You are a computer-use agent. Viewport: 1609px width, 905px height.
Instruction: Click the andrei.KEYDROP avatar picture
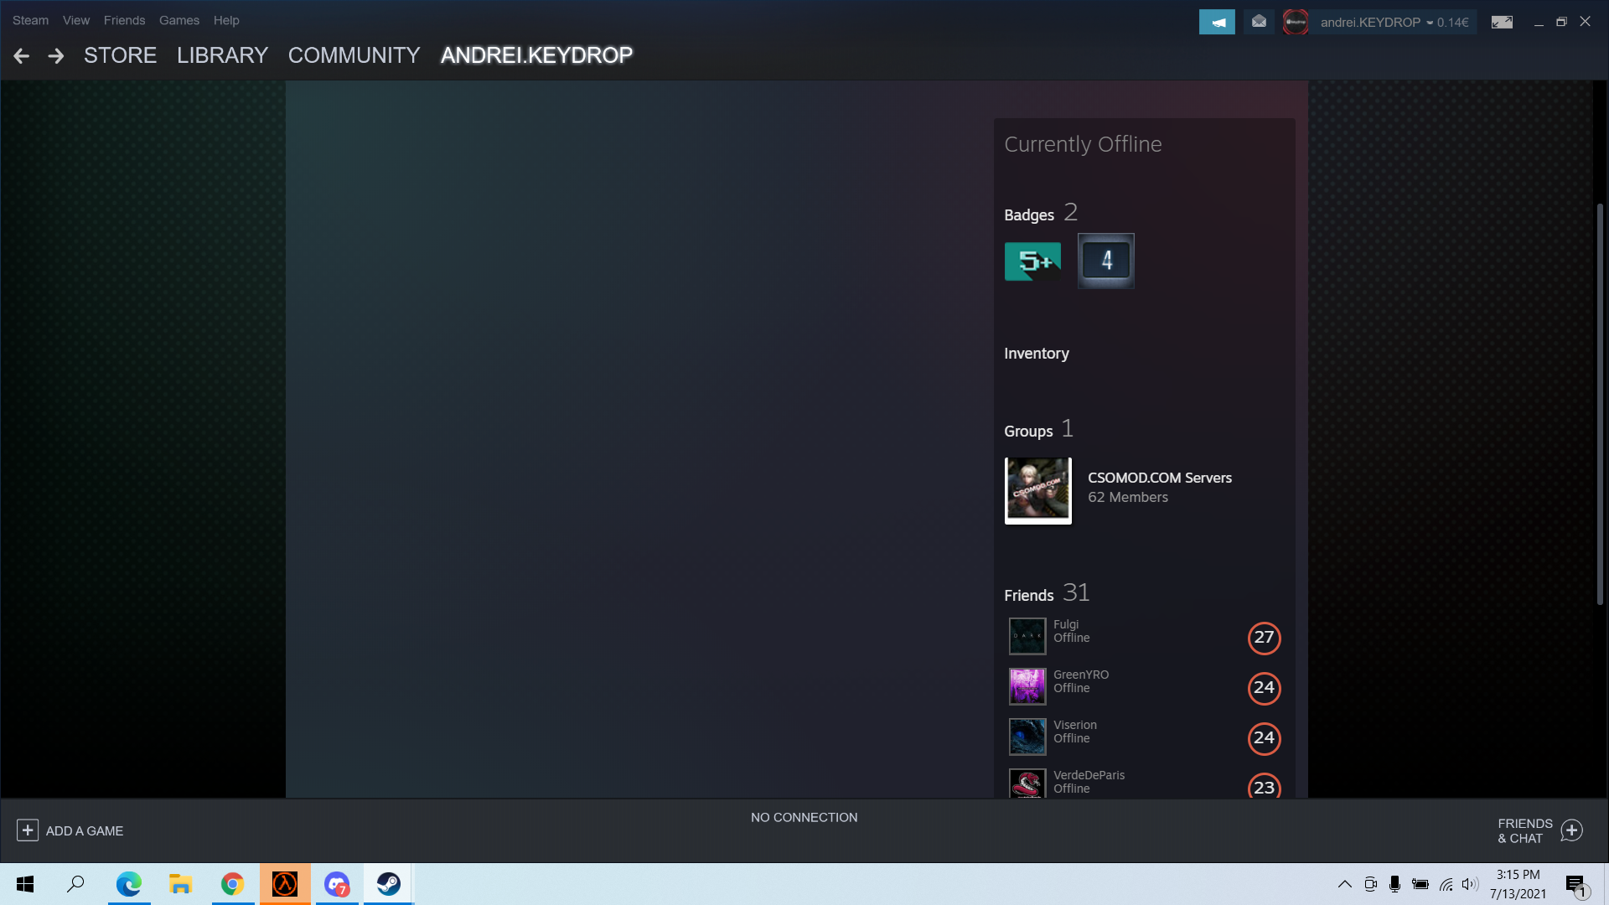click(1296, 21)
